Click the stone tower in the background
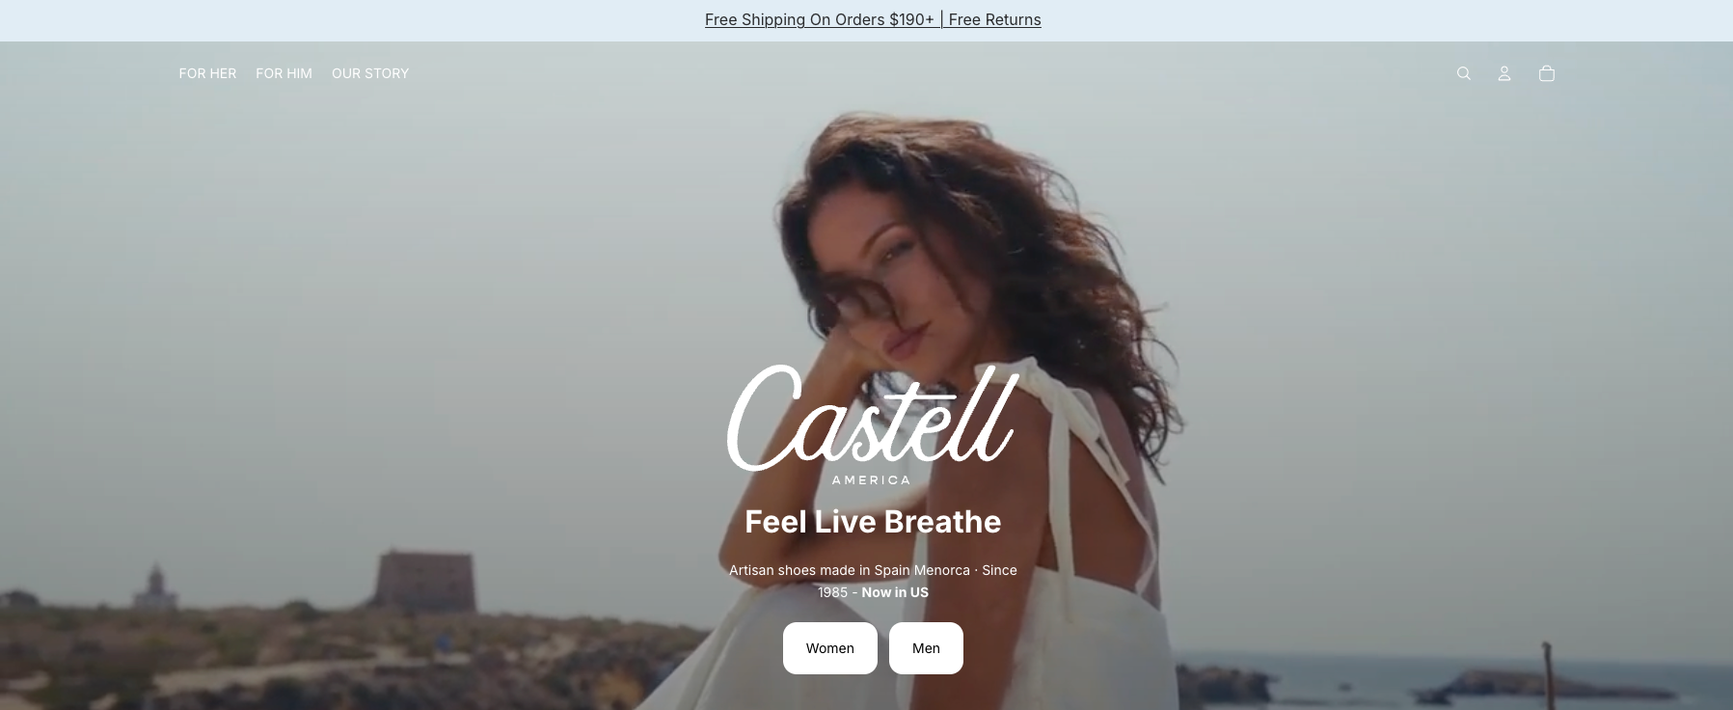The width and height of the screenshot is (1733, 710). point(423,580)
